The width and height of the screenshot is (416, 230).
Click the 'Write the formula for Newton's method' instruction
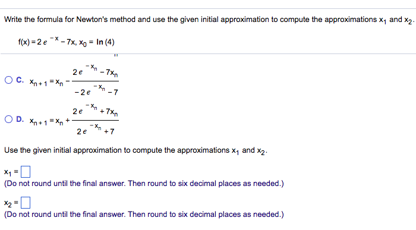208,20
